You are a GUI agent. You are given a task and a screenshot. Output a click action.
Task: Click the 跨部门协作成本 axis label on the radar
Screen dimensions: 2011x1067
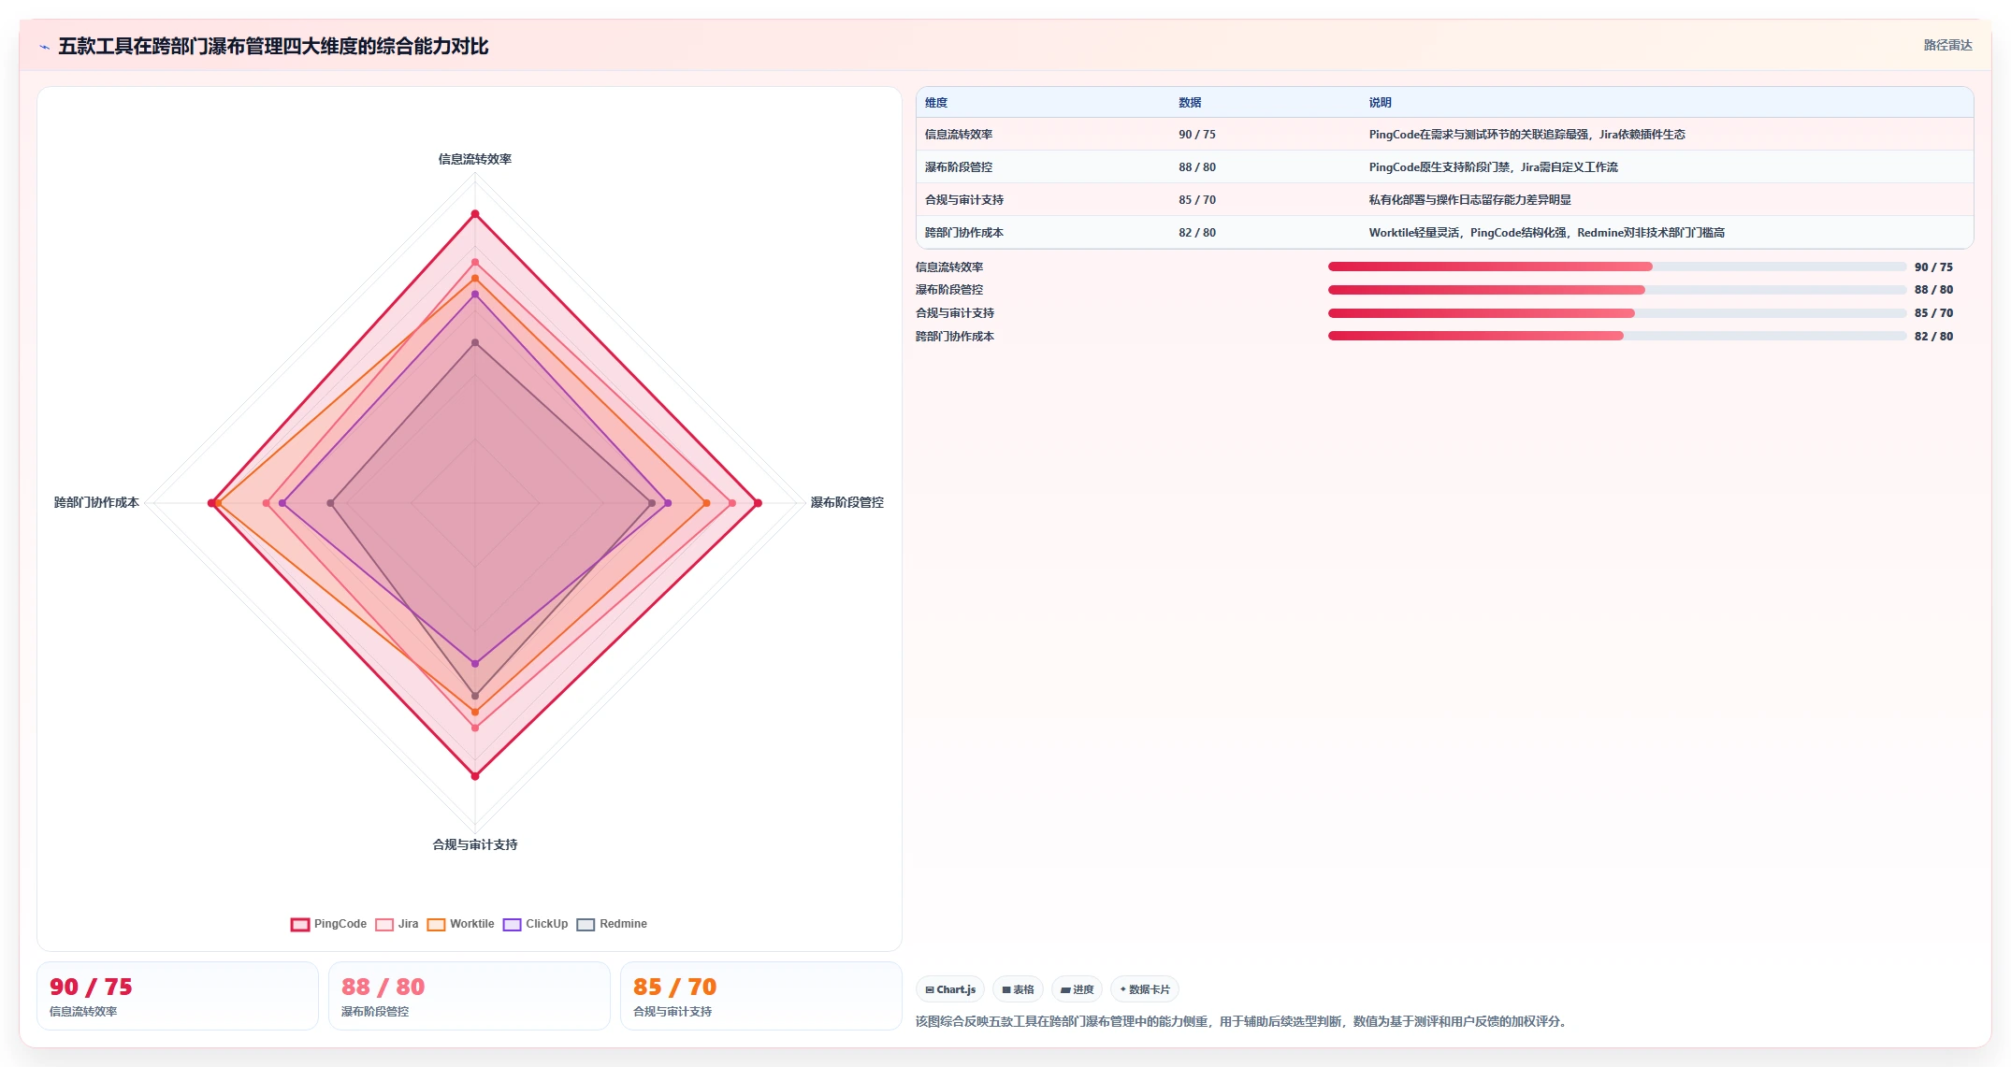(96, 502)
